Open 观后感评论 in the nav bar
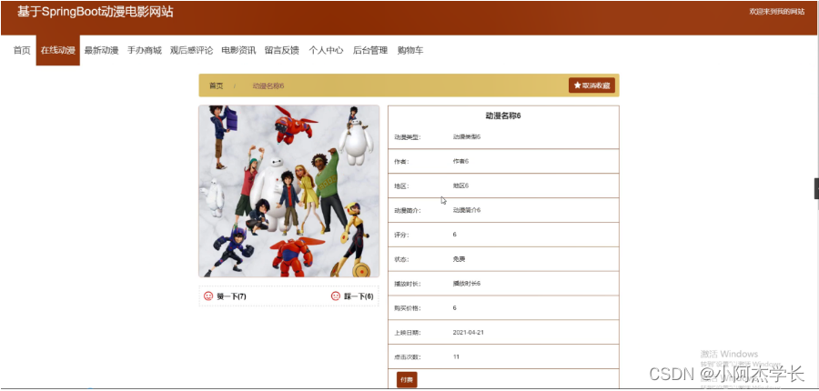819x391 pixels. (x=192, y=50)
